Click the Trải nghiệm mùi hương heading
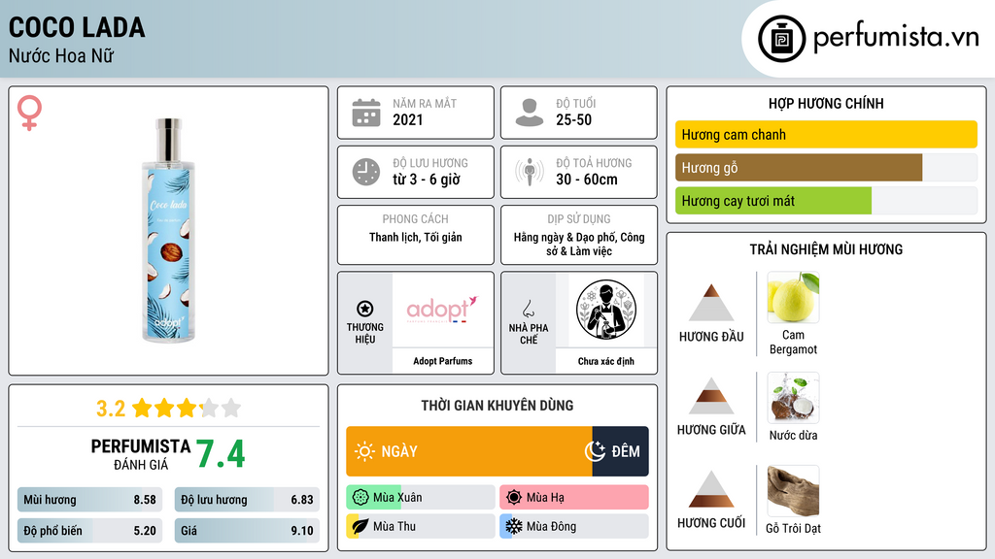The height and width of the screenshot is (559, 995). tap(826, 249)
